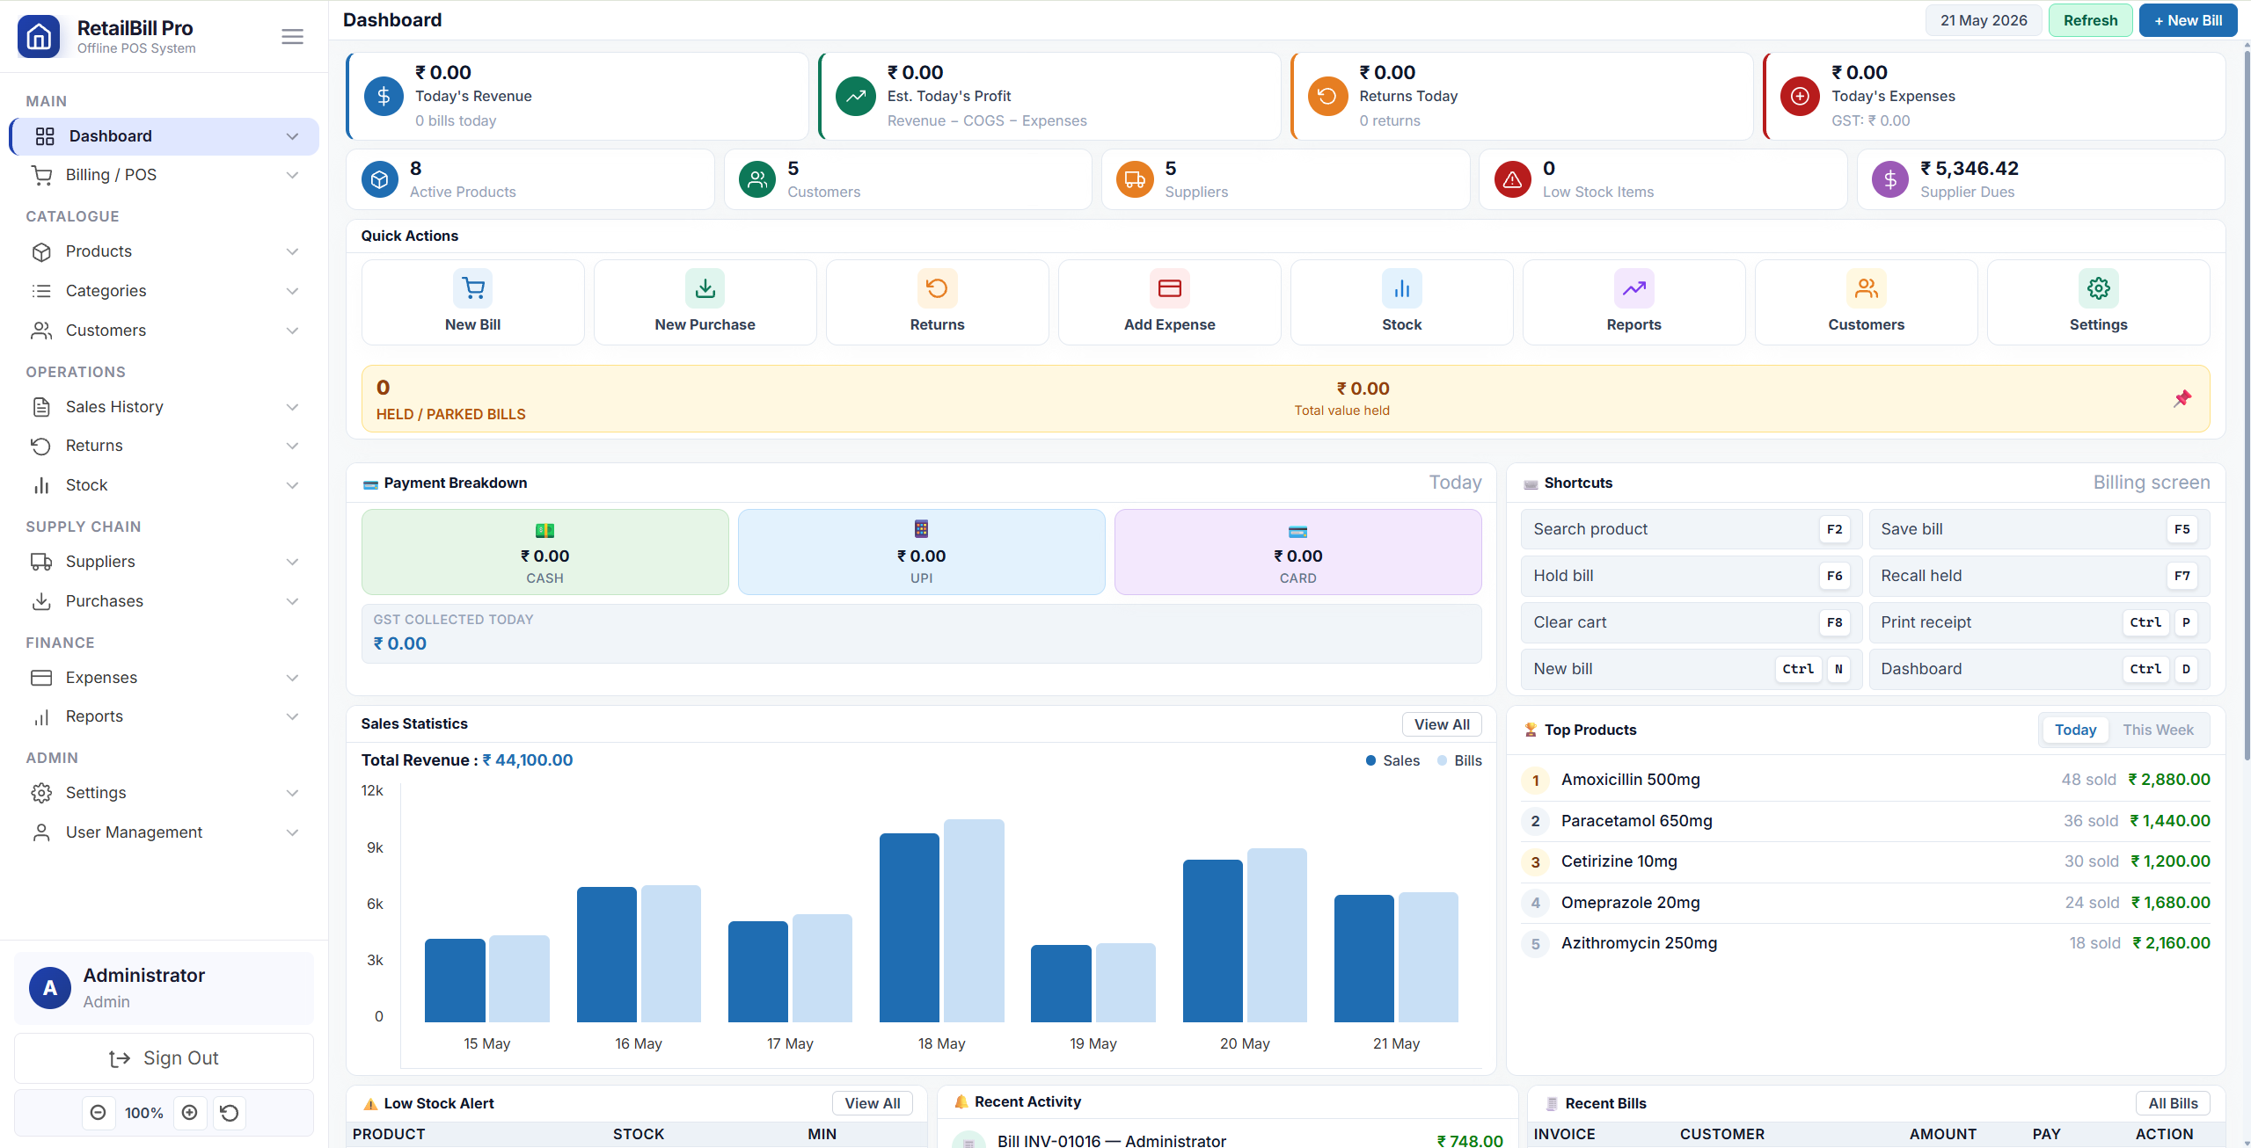Click the page vertical scrollbar
The width and height of the screenshot is (2251, 1148).
(2246, 404)
